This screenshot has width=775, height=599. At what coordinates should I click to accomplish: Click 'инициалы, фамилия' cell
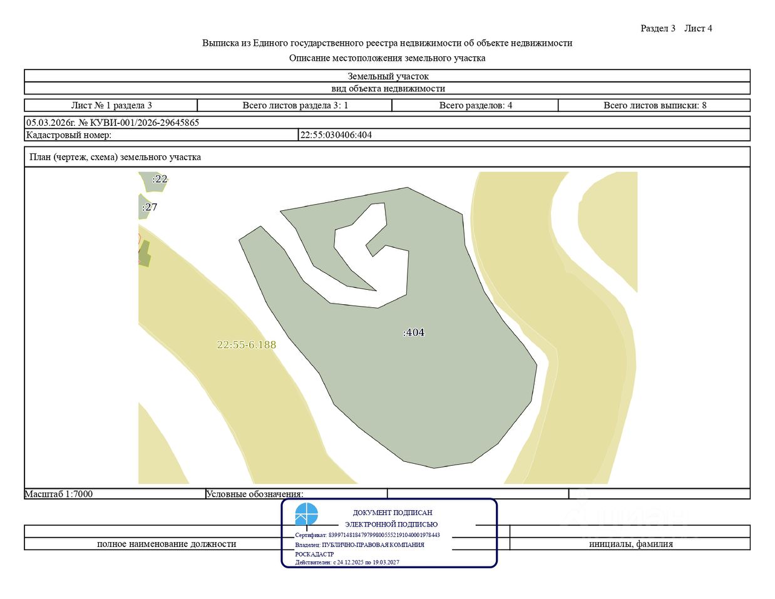pyautogui.click(x=630, y=544)
